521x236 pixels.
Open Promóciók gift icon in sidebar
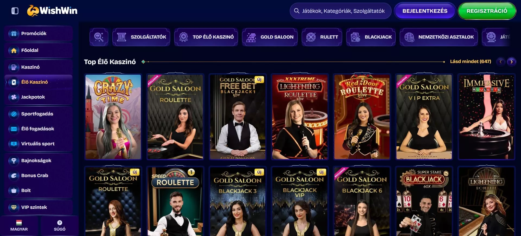[x=14, y=33]
